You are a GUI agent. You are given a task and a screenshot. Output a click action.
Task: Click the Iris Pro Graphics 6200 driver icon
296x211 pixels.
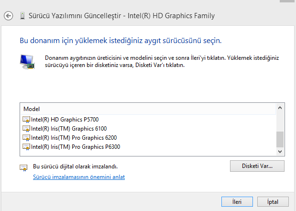pyautogui.click(x=26, y=137)
